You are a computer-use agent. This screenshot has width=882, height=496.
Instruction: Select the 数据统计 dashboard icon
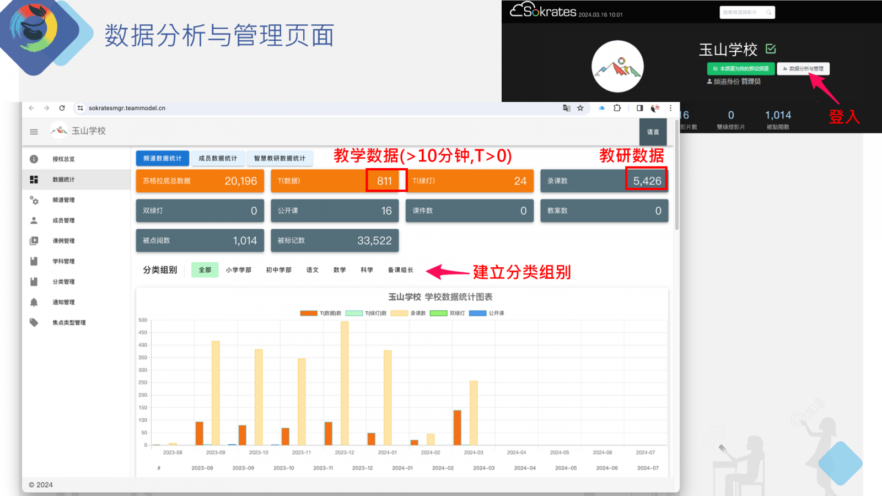[34, 179]
